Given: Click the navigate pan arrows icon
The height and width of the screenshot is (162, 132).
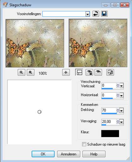Looking at the screenshot, I should [66, 72].
